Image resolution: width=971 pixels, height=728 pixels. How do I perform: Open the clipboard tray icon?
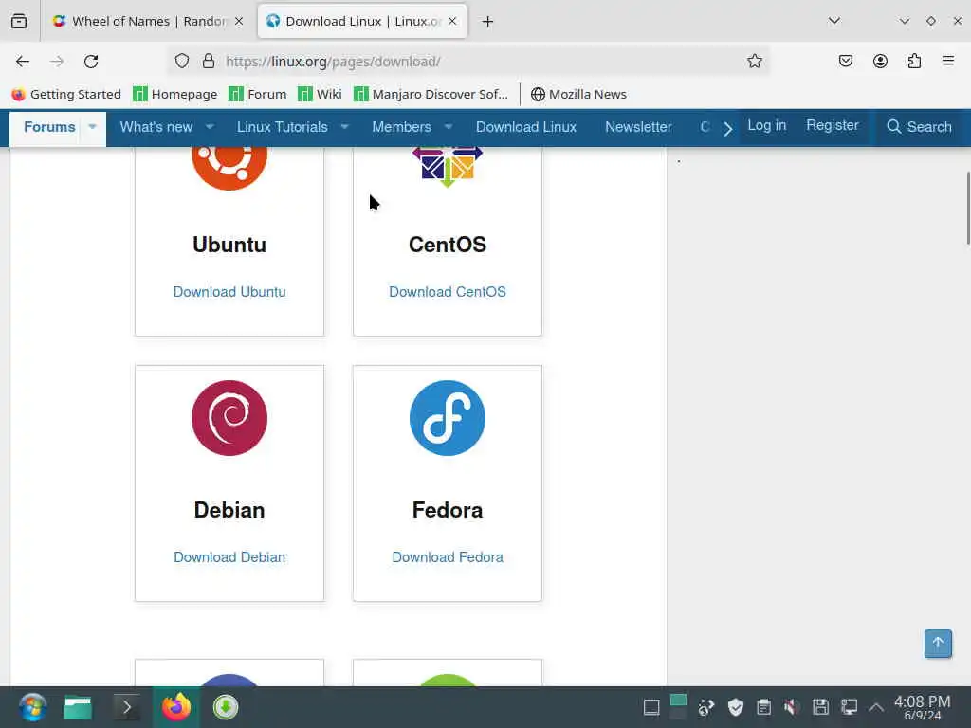click(x=763, y=707)
